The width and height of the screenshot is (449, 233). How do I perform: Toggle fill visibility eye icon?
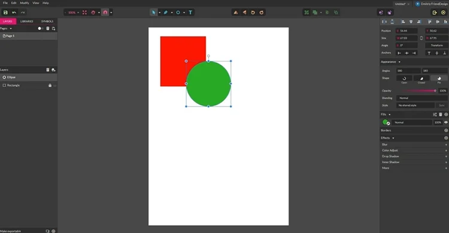pyautogui.click(x=446, y=122)
